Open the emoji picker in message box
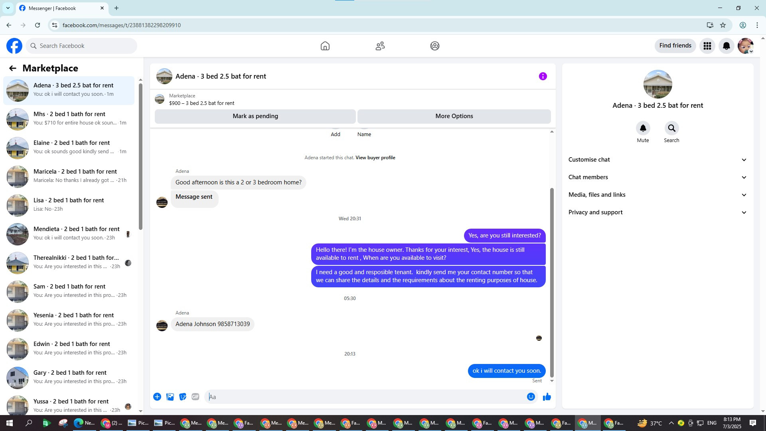This screenshot has height=431, width=766. pyautogui.click(x=531, y=397)
